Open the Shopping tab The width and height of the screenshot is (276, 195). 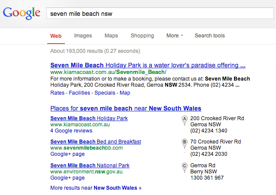[x=142, y=36]
